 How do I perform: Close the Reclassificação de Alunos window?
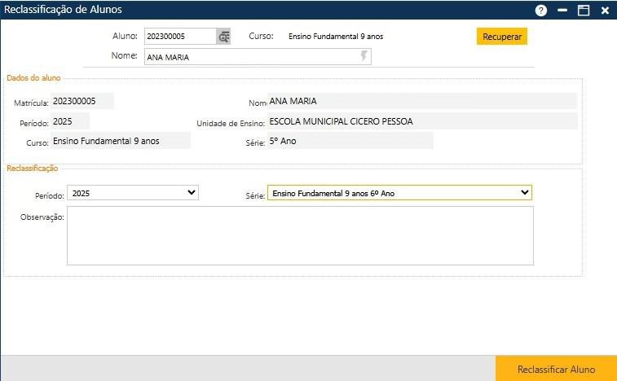(x=605, y=11)
